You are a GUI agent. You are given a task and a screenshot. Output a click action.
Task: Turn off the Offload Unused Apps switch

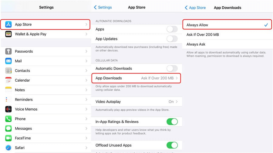[x=172, y=145]
